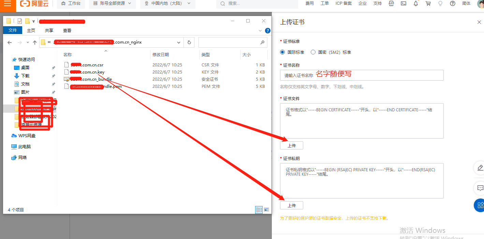The height and width of the screenshot is (239, 484).
Task: Switch to large icons view in Explorer
Action: [266, 210]
